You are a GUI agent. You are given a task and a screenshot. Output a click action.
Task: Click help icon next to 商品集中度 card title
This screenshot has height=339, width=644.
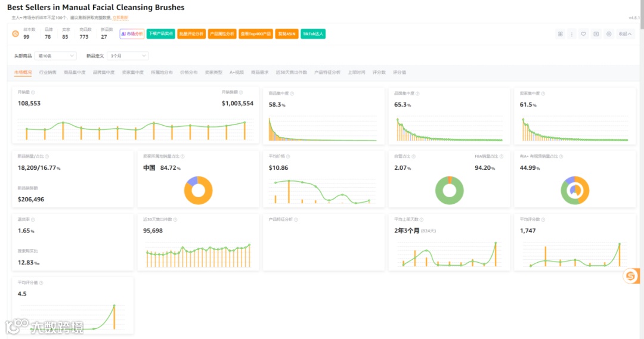(x=292, y=94)
